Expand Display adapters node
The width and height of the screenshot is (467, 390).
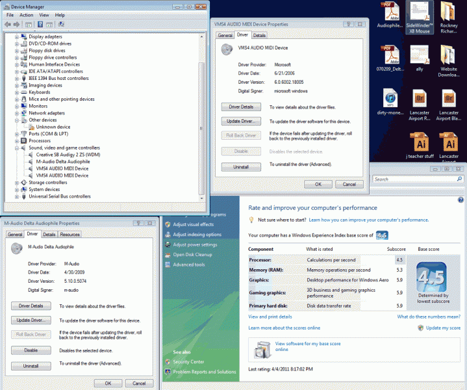(17, 37)
